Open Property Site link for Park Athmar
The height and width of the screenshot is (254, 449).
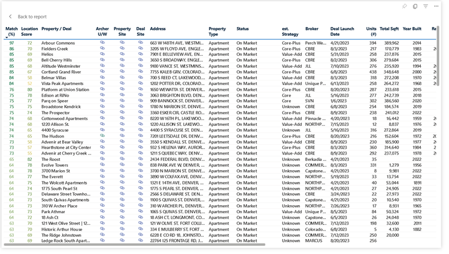[x=122, y=211]
